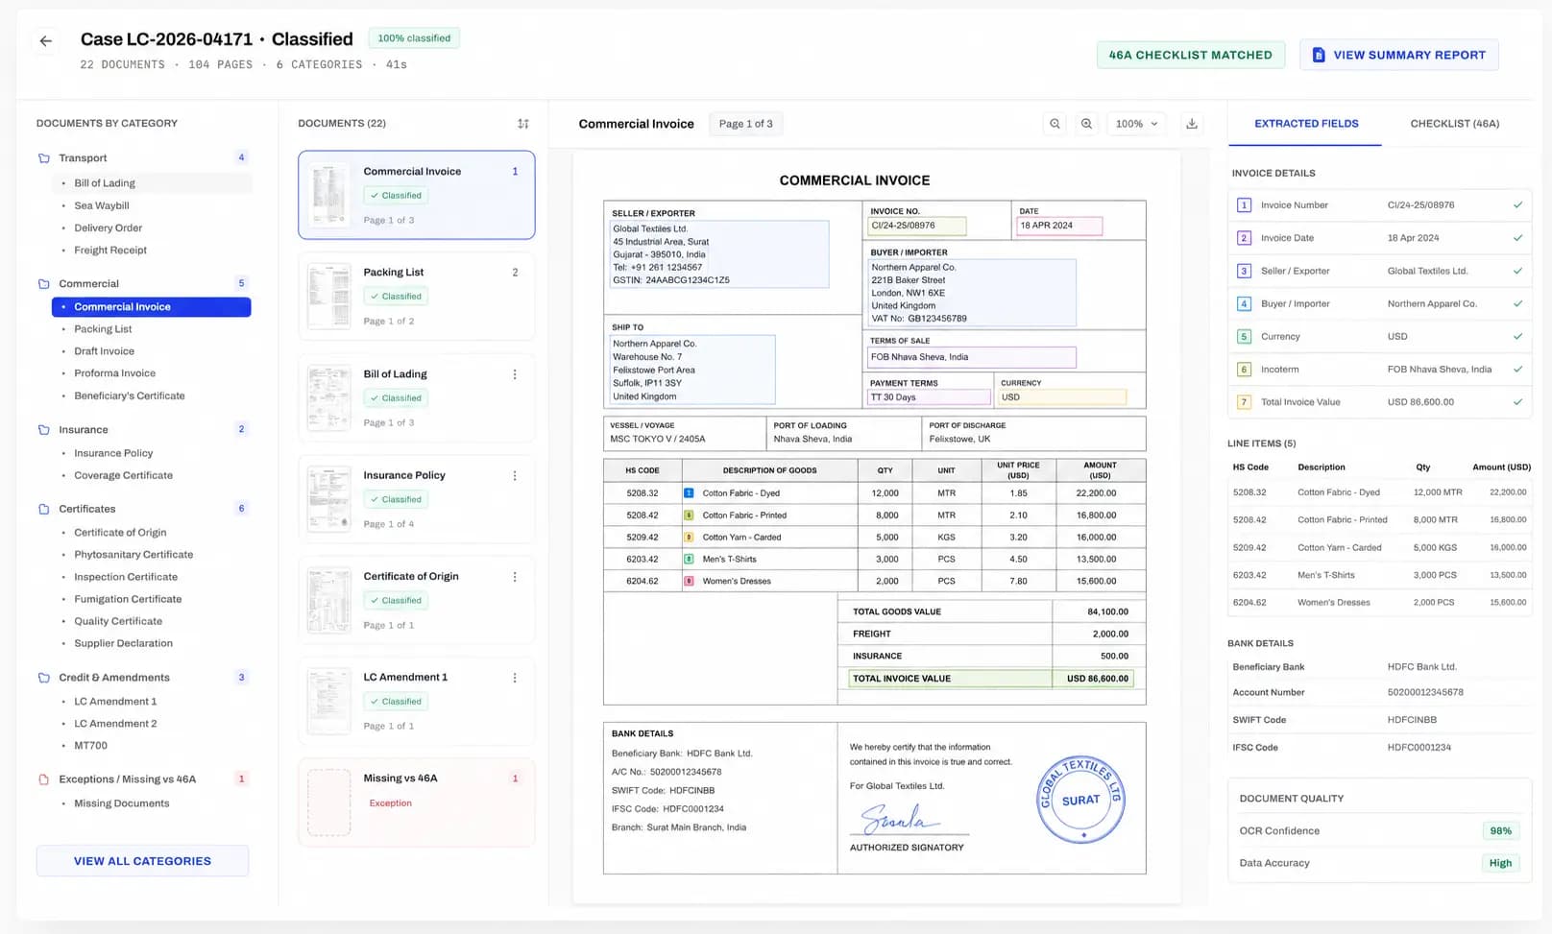Screen dimensions: 1552x934
Task: Click the red marker beside Women's Dresses in the invoice
Action: pyautogui.click(x=689, y=581)
